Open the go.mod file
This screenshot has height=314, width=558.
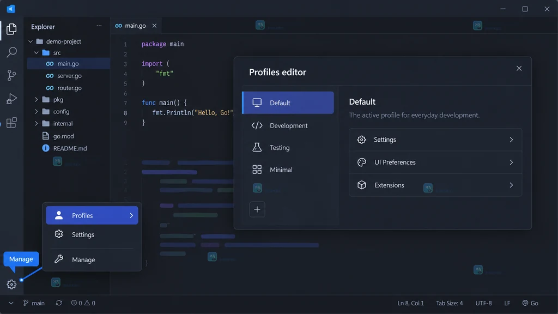[x=63, y=136]
